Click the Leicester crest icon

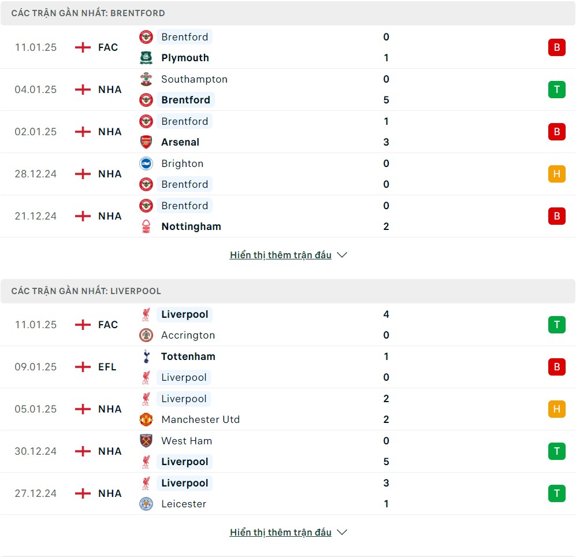tap(146, 504)
